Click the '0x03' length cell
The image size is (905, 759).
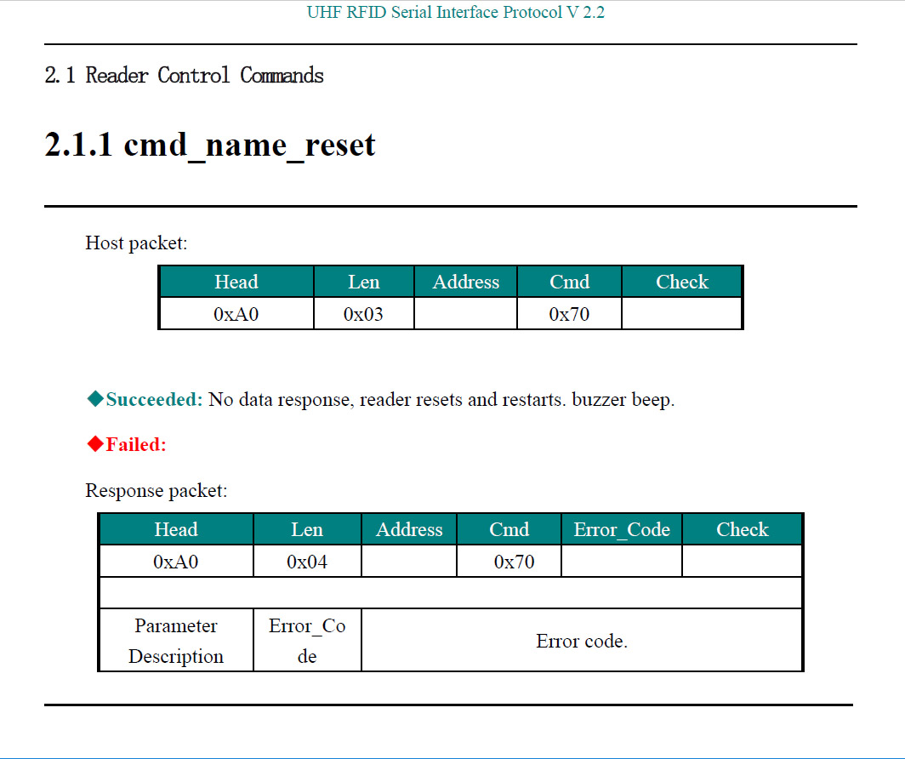click(364, 314)
